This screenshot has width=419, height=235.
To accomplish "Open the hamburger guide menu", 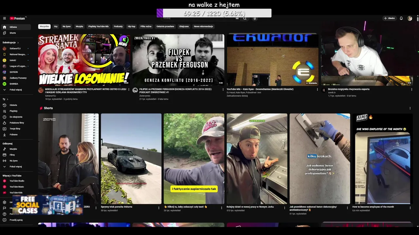I will [x=5, y=18].
